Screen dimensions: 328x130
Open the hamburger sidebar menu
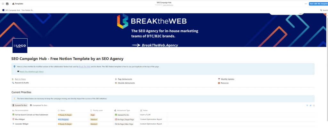pyautogui.click(x=3, y=4)
